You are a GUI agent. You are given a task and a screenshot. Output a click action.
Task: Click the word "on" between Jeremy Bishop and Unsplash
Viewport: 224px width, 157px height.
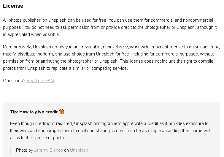click(x=66, y=150)
